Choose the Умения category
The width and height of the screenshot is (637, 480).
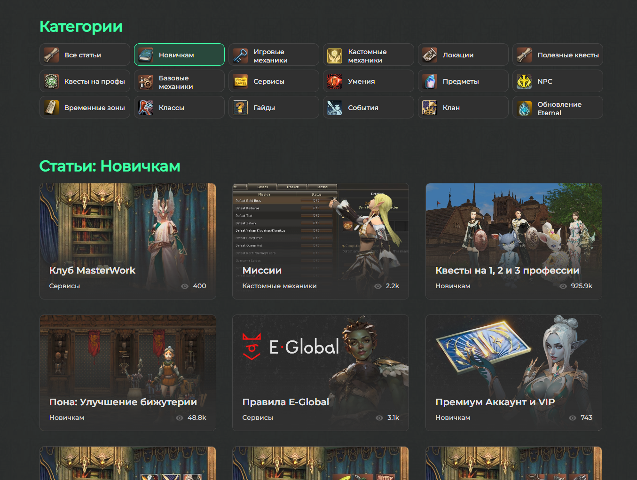click(x=368, y=81)
